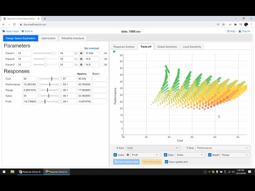The height and width of the screenshot is (191, 255).
Task: Click the Select data link
Action: click(11, 31)
